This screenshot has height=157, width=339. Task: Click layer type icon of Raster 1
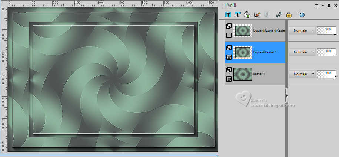[229, 70]
